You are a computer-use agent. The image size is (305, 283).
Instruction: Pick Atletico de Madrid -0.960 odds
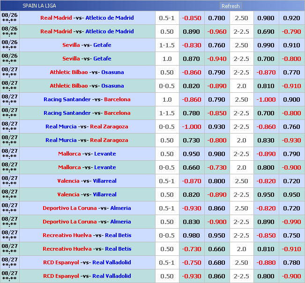[x=216, y=32]
